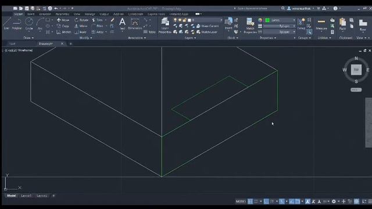Click the Erase pencil icon
Image resolution: width=372 pixels, height=209 pixels.
coord(112,20)
